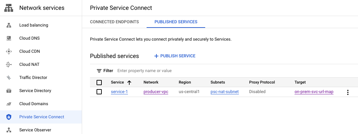Open Cloud NAT via its icon
Viewport: 358px width, 134px height.
[x=9, y=65]
